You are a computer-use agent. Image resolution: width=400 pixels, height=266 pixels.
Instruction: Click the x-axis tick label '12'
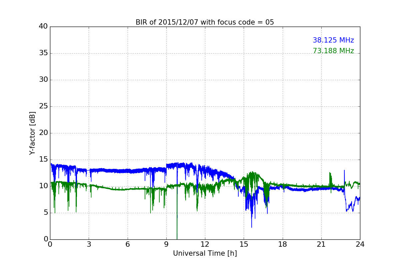pos(205,244)
